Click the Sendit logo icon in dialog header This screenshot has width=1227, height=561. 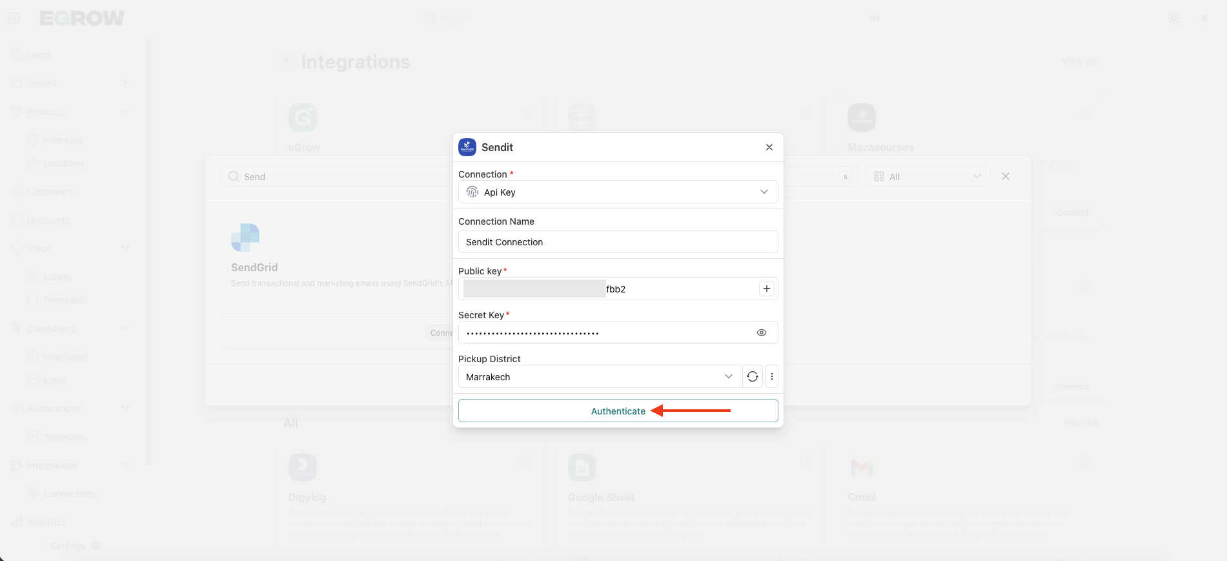(467, 147)
